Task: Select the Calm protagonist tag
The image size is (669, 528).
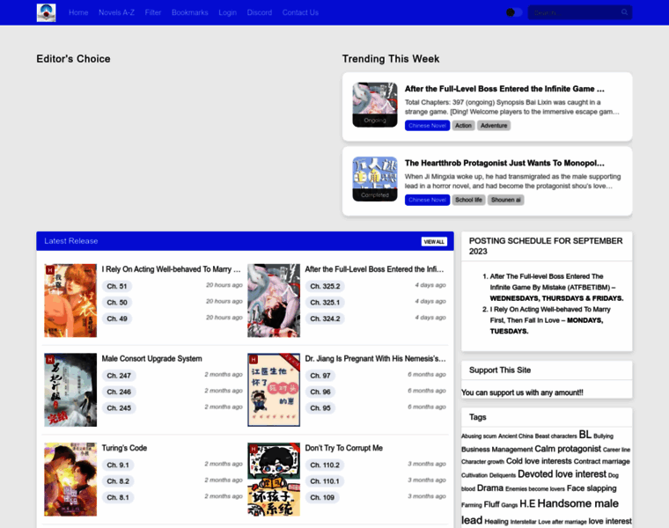Action: pyautogui.click(x=568, y=449)
